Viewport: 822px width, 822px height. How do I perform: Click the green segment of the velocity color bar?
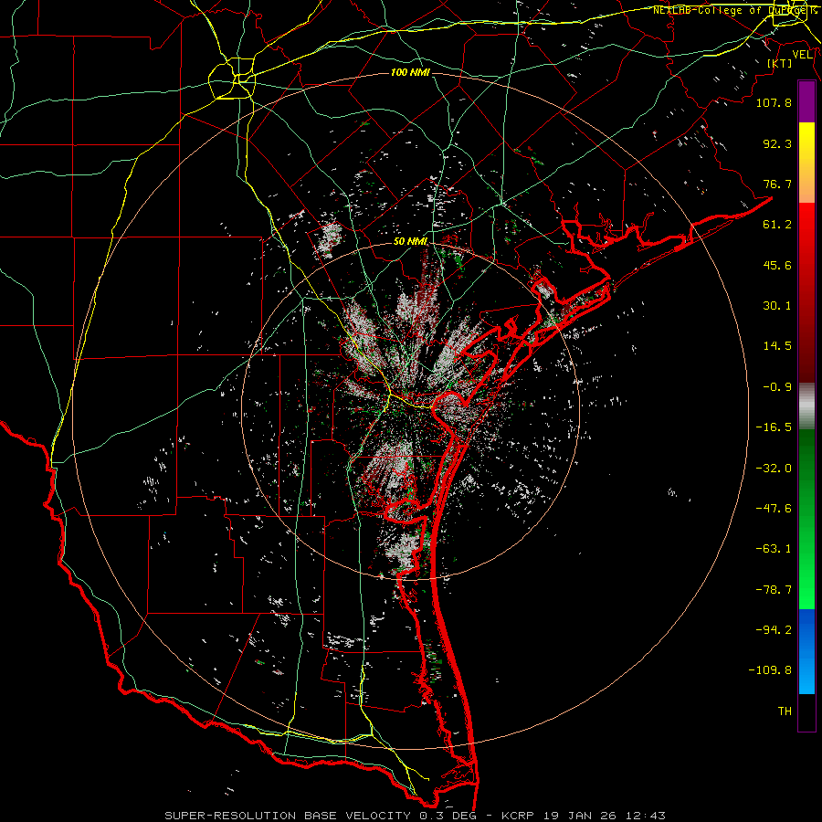pos(806,519)
